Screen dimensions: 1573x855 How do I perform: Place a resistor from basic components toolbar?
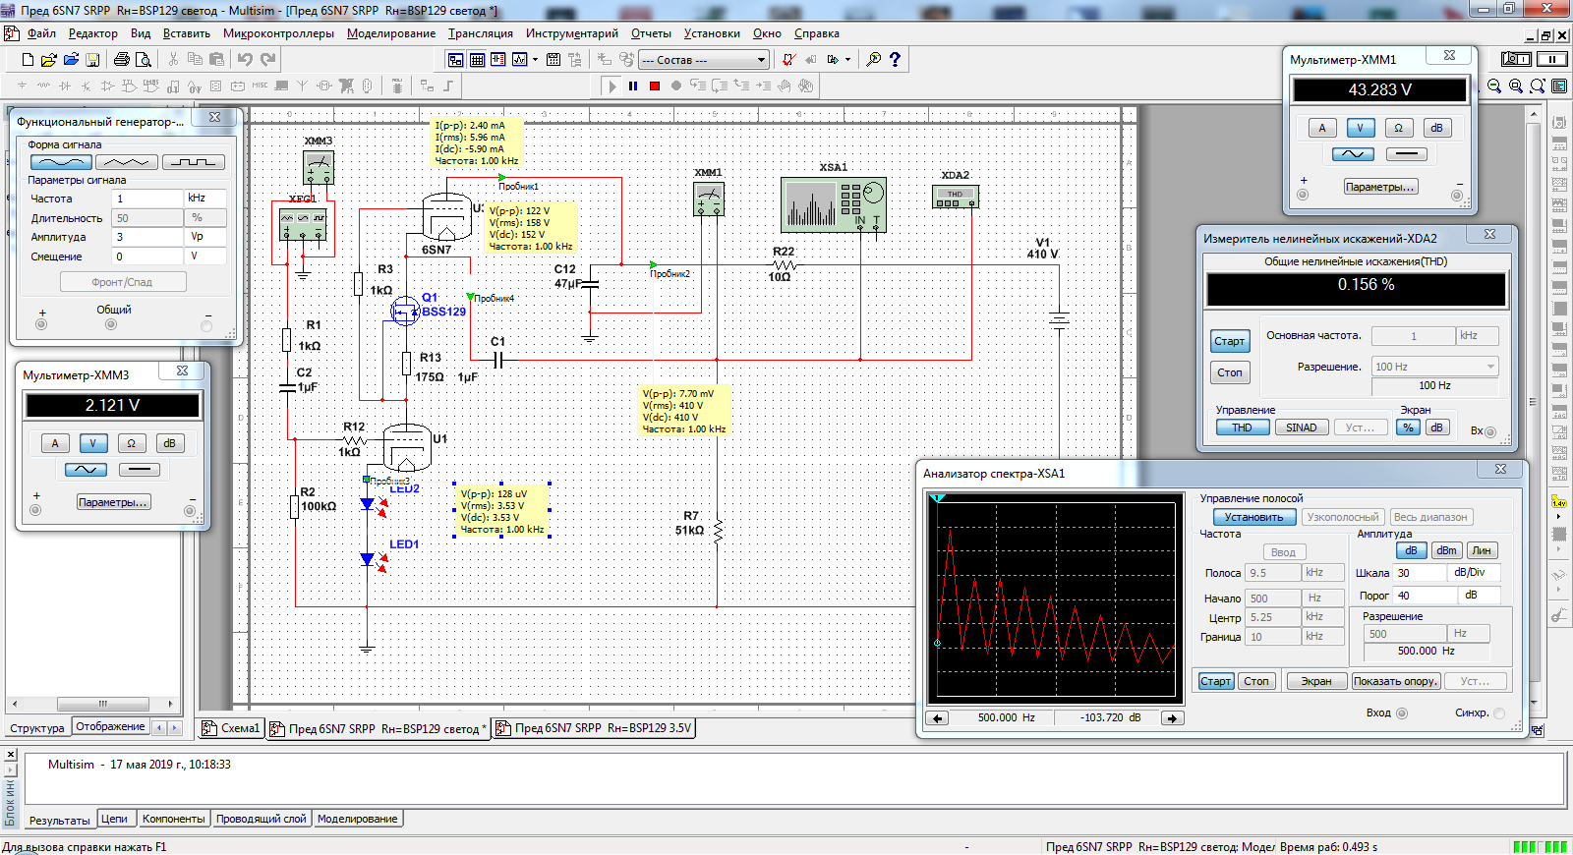click(42, 85)
